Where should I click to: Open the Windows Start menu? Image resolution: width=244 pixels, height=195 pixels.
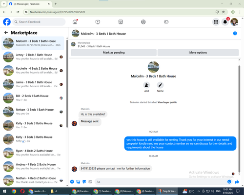coord(4,191)
